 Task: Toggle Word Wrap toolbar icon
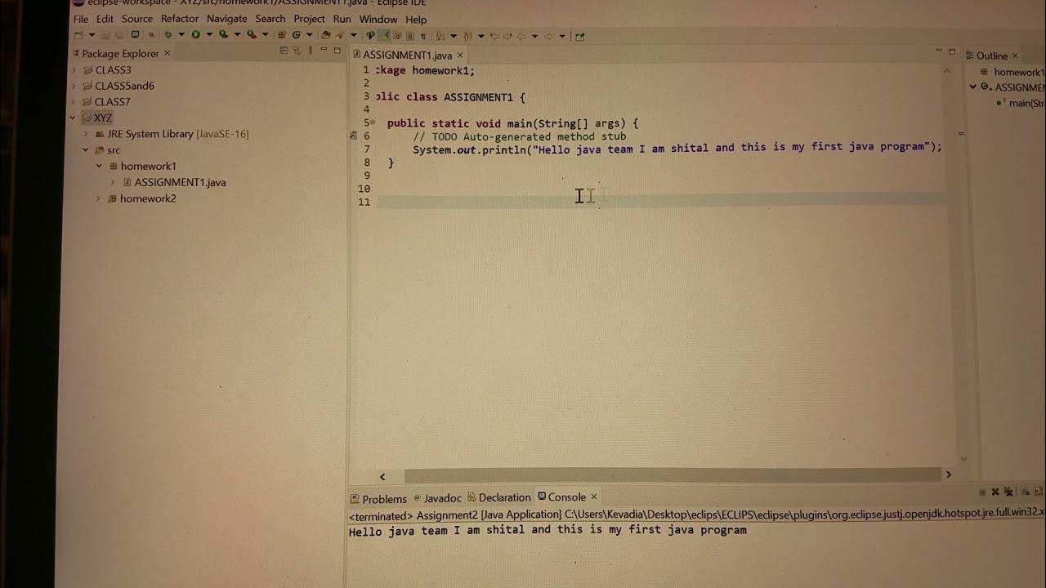397,35
